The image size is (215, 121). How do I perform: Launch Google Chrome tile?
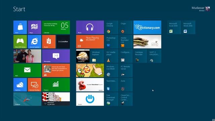point(112,27)
